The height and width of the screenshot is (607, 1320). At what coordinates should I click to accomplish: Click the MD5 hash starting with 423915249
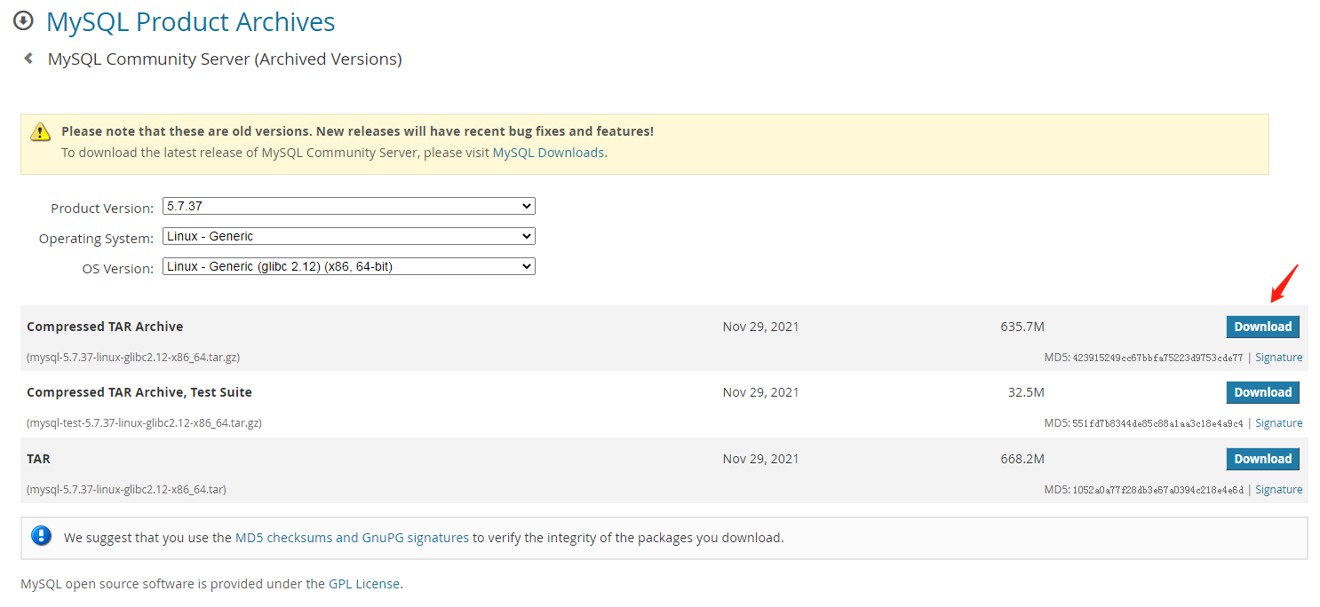coord(1157,358)
